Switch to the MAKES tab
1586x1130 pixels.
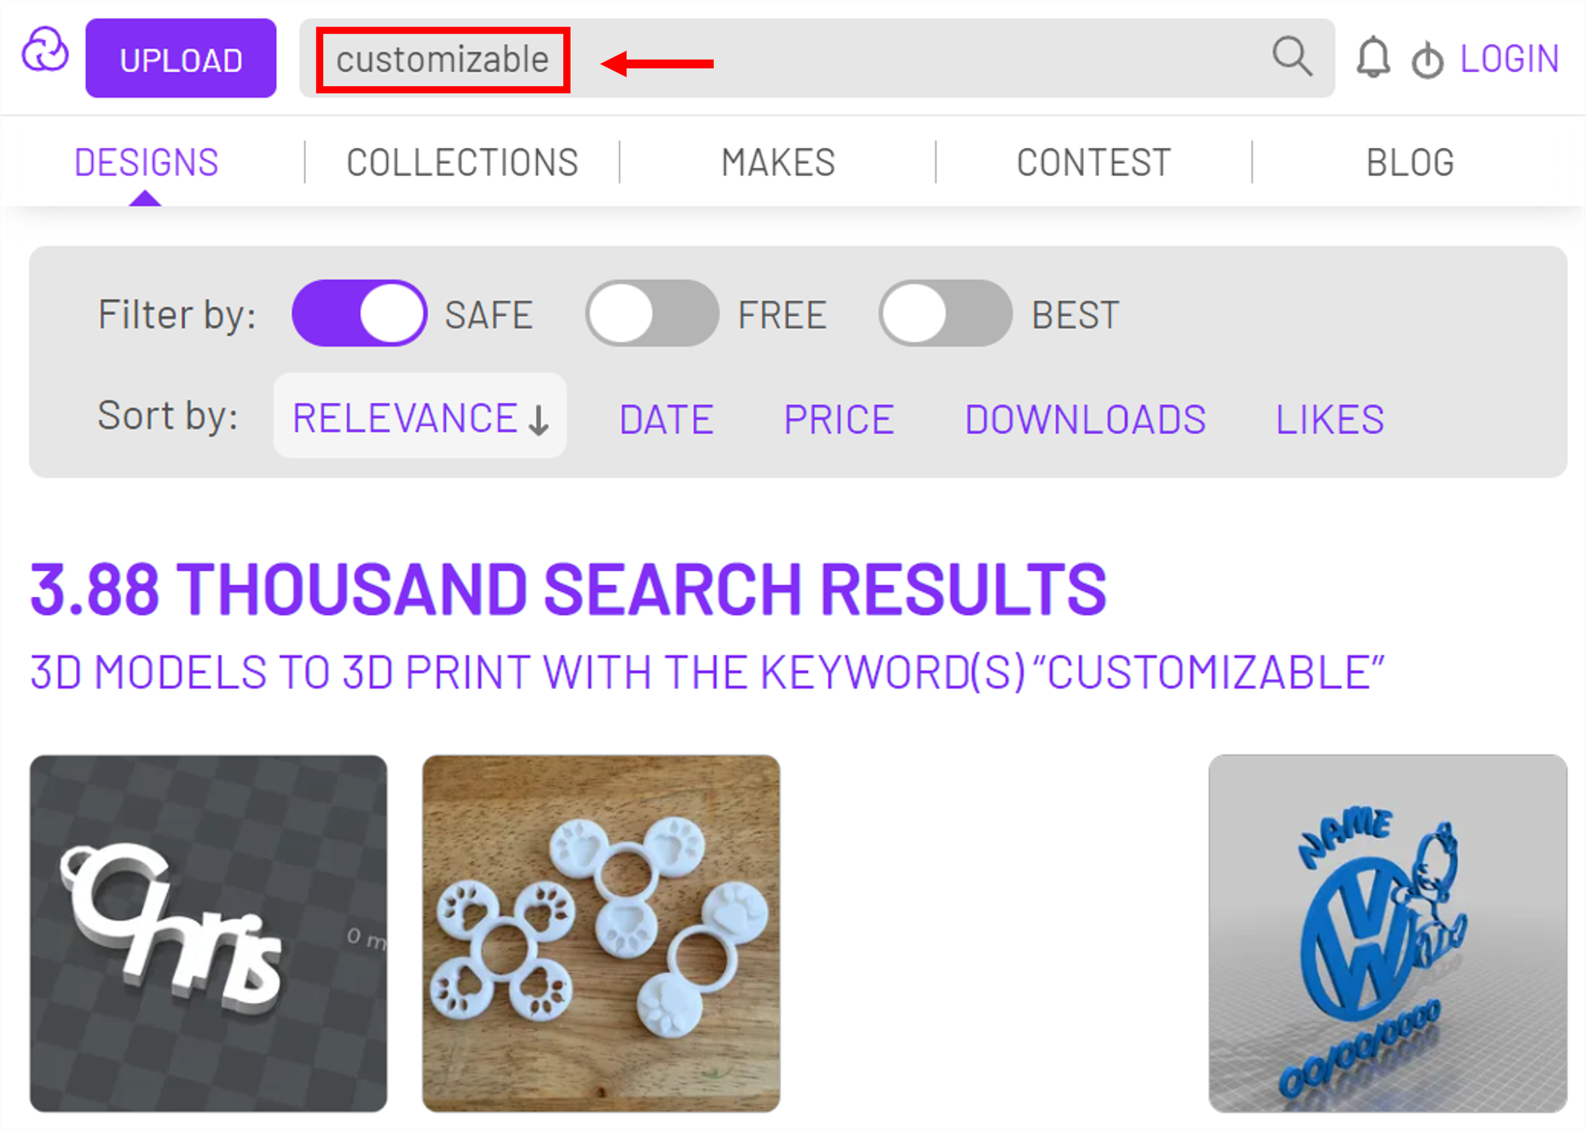click(777, 161)
